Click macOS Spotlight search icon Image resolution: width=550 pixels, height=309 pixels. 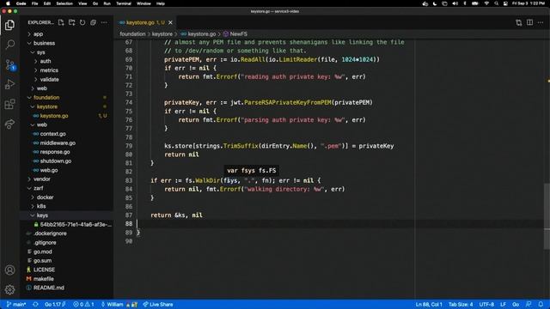(496, 3)
